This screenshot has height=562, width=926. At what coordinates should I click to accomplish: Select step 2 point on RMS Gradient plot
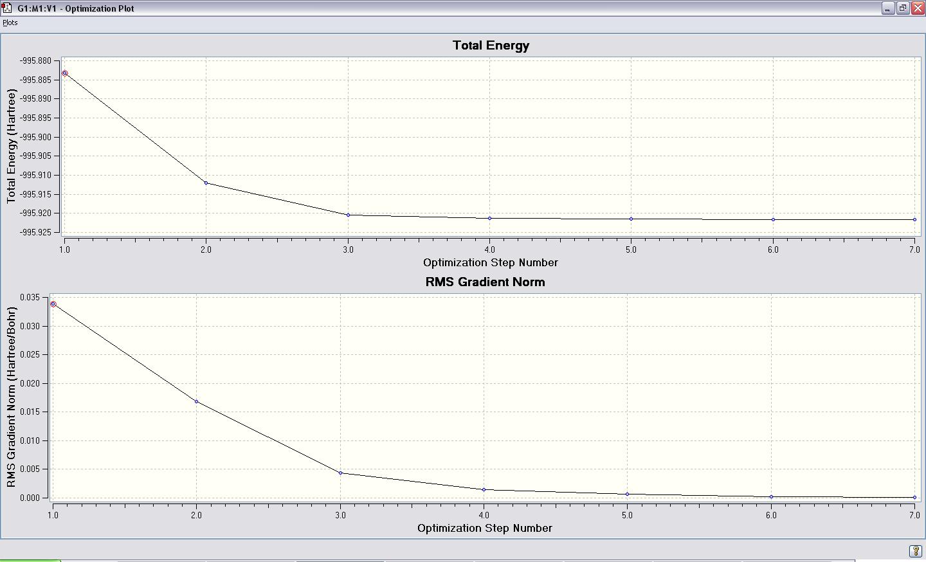coord(197,402)
